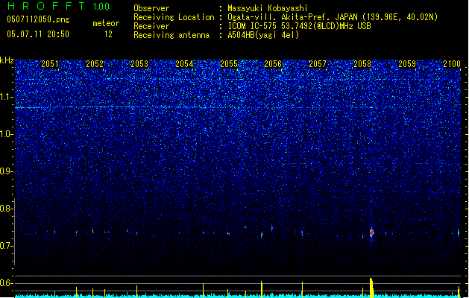Click the large red meteor echo near 2058
469x298 pixels.
pyautogui.click(x=371, y=232)
